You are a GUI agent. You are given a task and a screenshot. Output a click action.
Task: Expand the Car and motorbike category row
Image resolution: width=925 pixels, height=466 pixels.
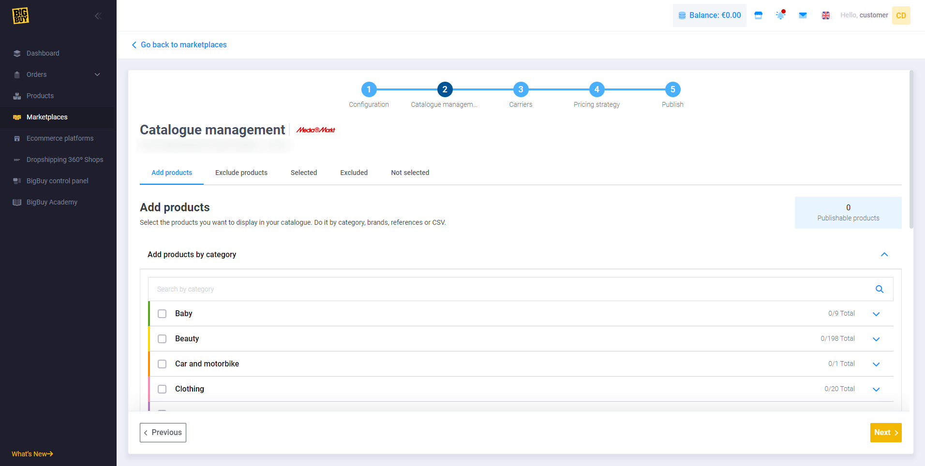click(x=876, y=364)
